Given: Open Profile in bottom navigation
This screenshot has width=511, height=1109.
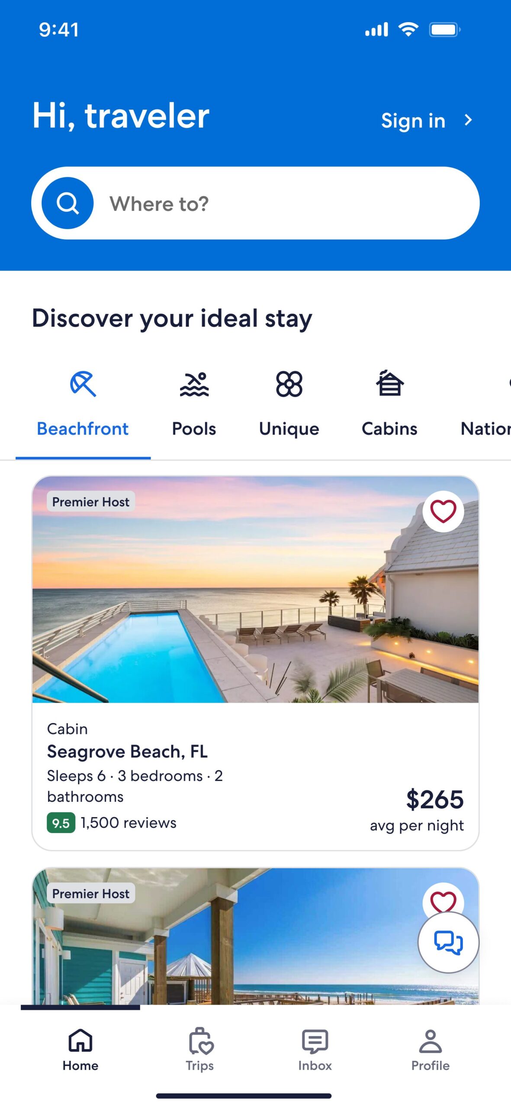Looking at the screenshot, I should 430,1048.
